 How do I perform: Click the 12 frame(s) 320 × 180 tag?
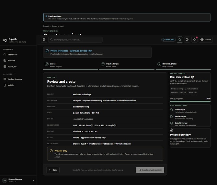coord(178,93)
